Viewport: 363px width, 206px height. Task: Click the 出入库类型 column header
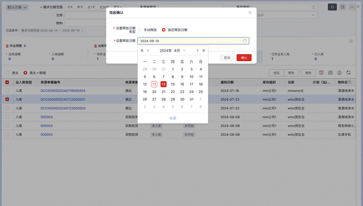[x=24, y=82]
